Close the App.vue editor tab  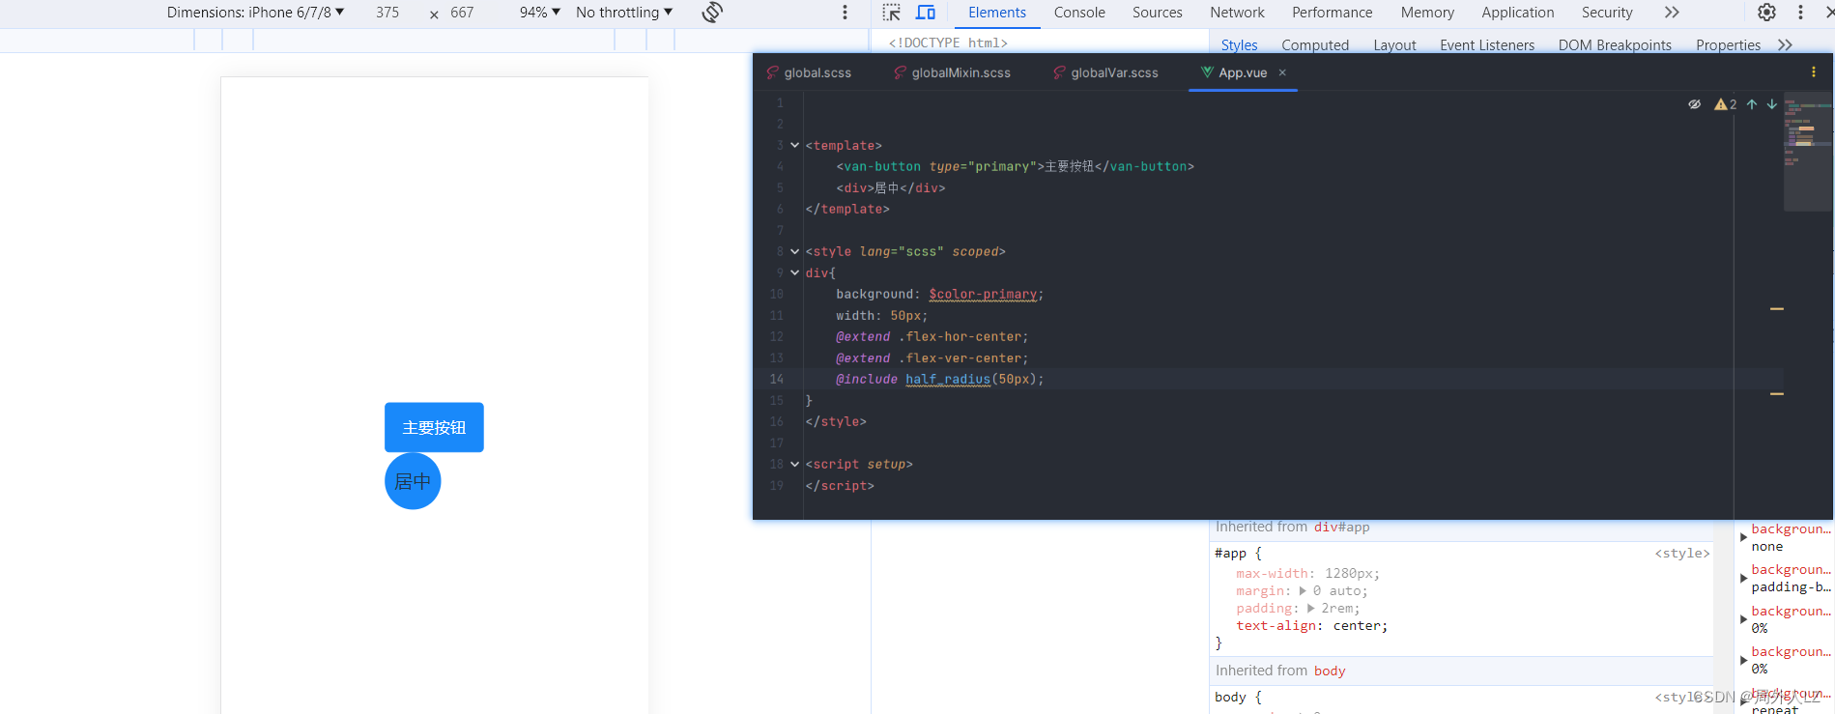tap(1282, 72)
